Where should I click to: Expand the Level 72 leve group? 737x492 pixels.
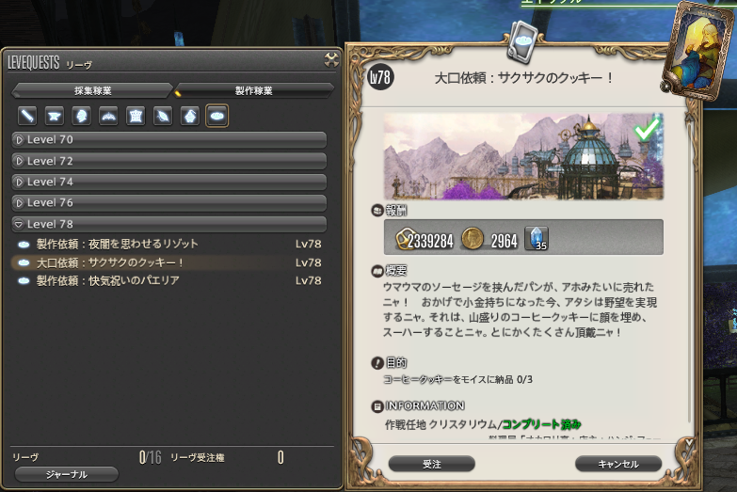tap(169, 161)
